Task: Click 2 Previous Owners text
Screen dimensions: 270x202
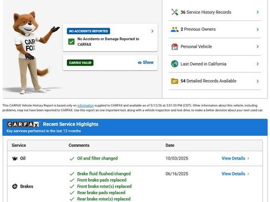Action: (198, 29)
